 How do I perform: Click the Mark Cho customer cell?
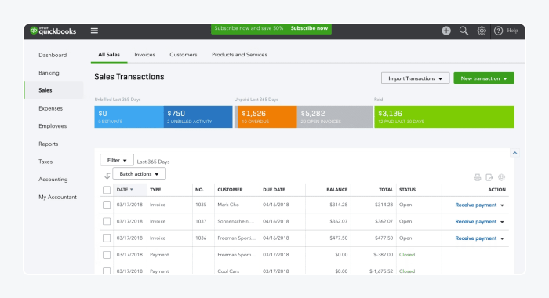[228, 205]
